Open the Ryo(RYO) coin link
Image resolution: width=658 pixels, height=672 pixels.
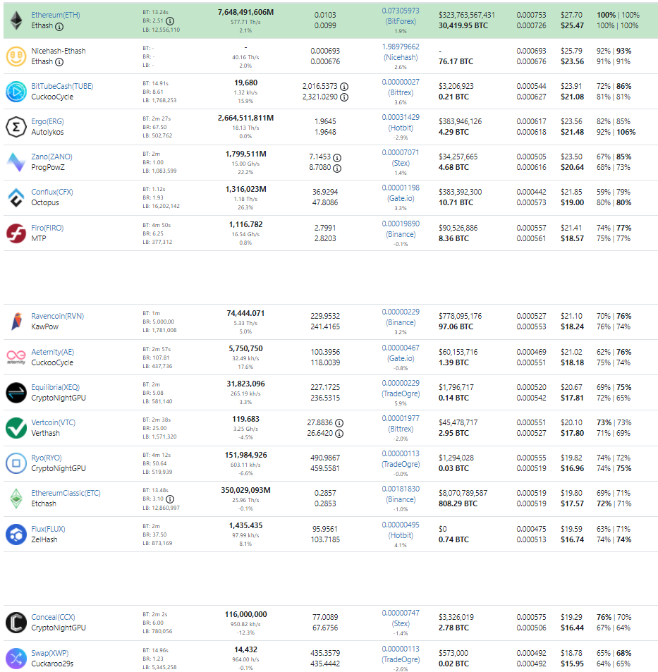click(47, 458)
